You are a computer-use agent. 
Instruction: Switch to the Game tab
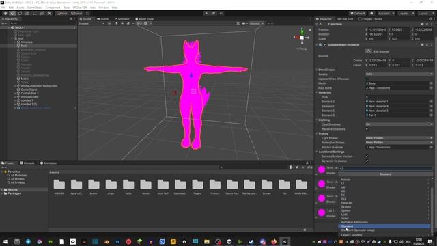click(103, 19)
